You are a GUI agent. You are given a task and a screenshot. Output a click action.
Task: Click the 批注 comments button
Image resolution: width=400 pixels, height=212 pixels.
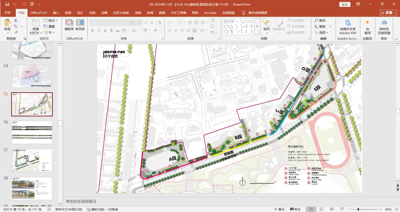295,209
